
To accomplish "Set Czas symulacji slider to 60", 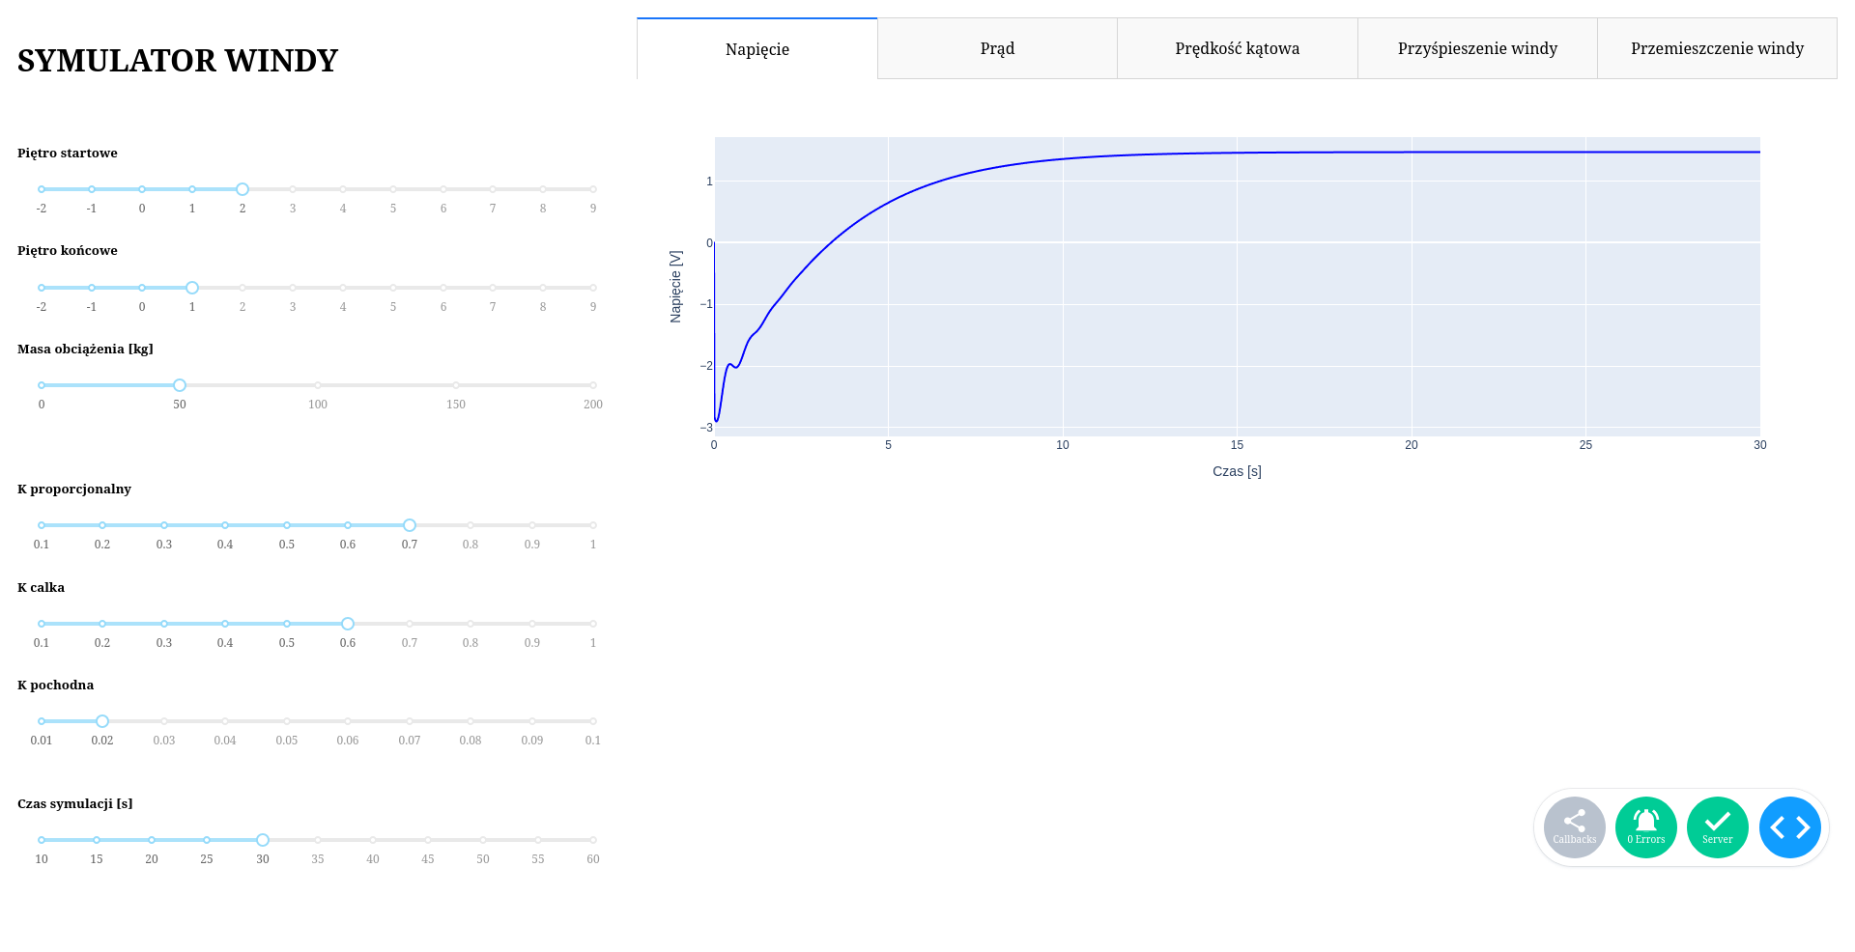I will (593, 840).
